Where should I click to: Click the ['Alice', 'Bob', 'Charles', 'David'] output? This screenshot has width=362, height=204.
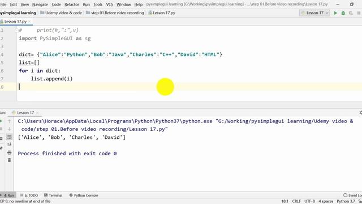pos(72,137)
